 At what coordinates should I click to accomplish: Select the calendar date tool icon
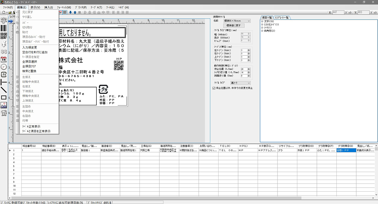[4, 59]
